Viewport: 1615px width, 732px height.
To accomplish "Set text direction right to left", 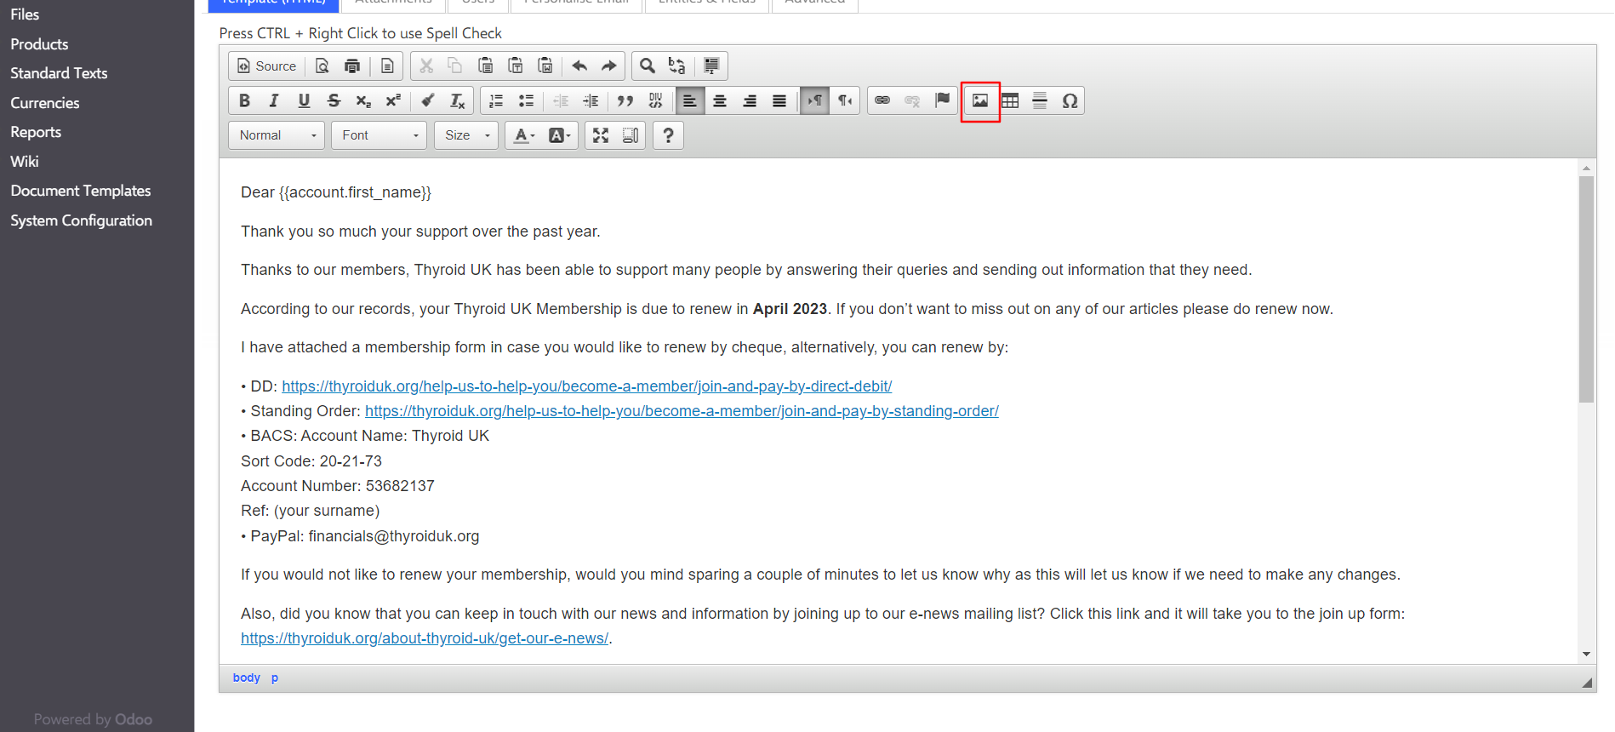I will pyautogui.click(x=844, y=100).
